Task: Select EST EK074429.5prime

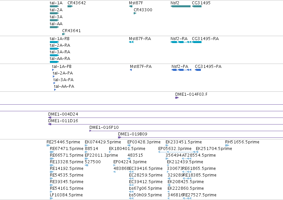Action: pyautogui.click(x=86, y=146)
